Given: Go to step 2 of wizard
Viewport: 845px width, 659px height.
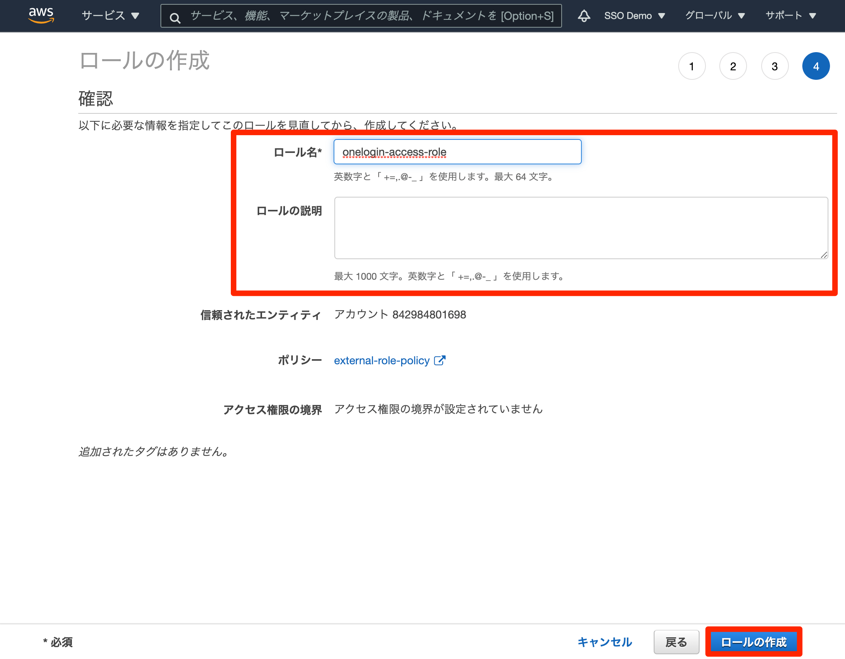Looking at the screenshot, I should [x=733, y=66].
